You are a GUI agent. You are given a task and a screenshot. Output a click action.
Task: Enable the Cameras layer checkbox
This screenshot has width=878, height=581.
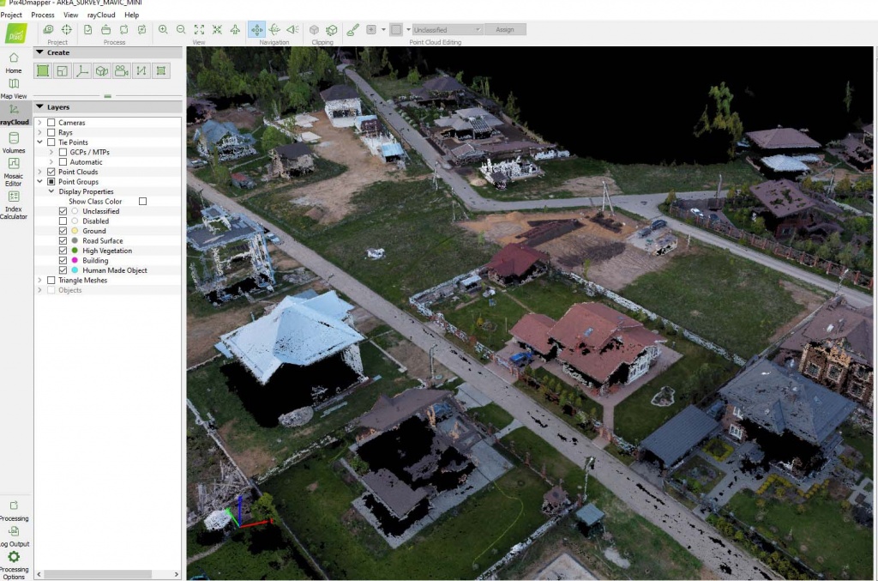(x=51, y=123)
